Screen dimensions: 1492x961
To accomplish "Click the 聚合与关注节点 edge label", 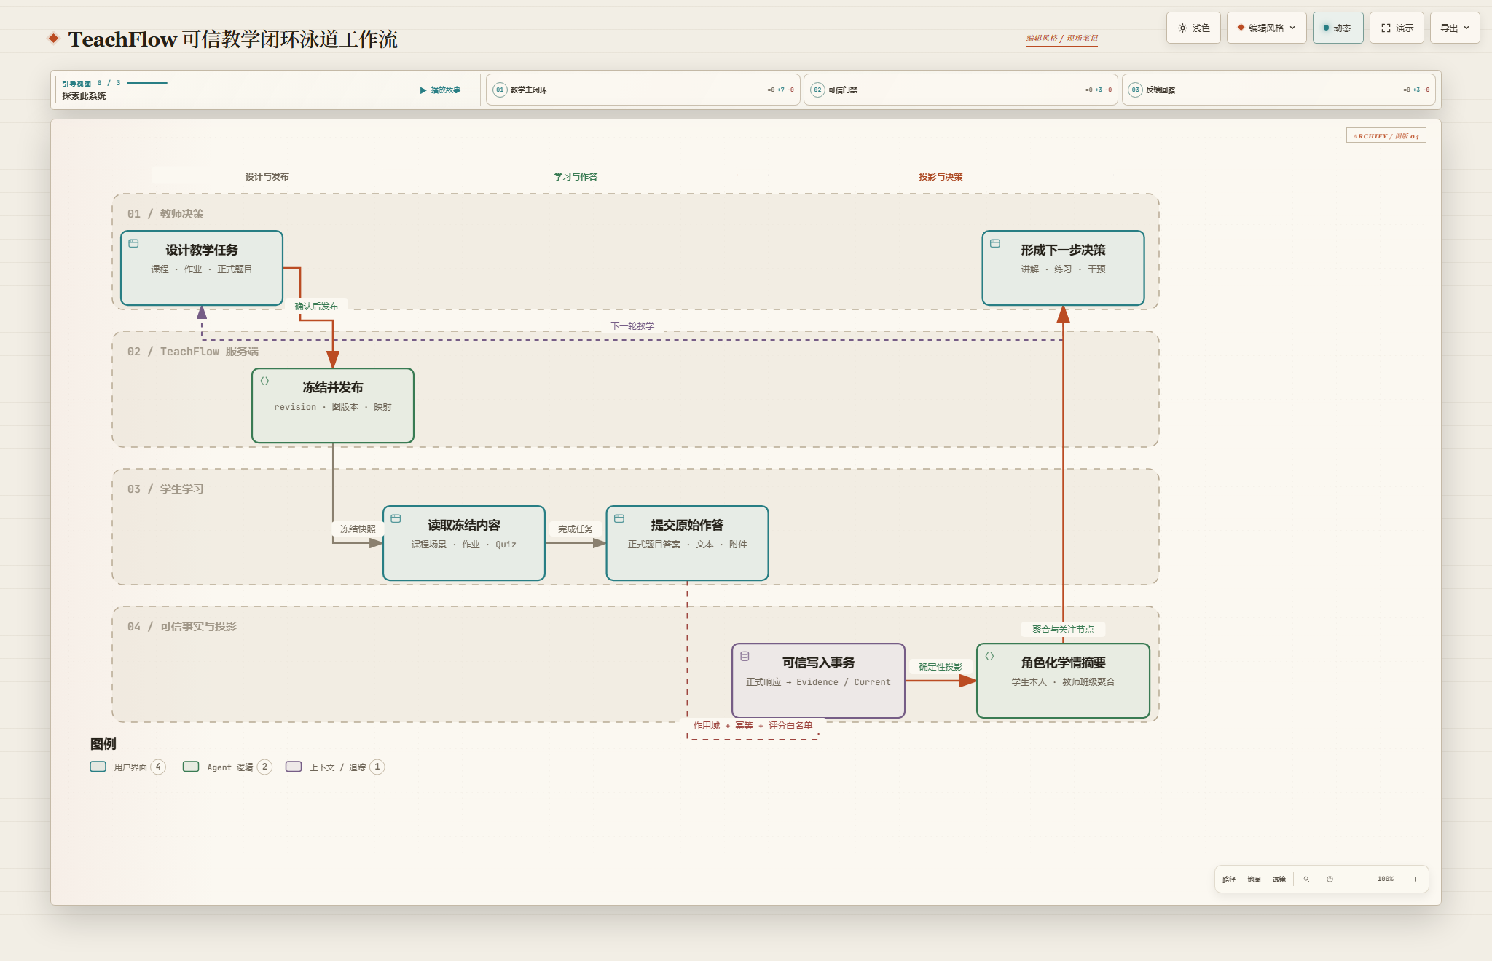I will pyautogui.click(x=1063, y=630).
